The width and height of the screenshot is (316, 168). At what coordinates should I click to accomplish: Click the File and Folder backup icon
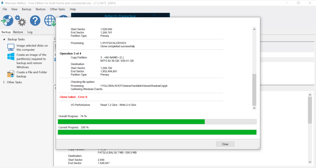pos(11,74)
